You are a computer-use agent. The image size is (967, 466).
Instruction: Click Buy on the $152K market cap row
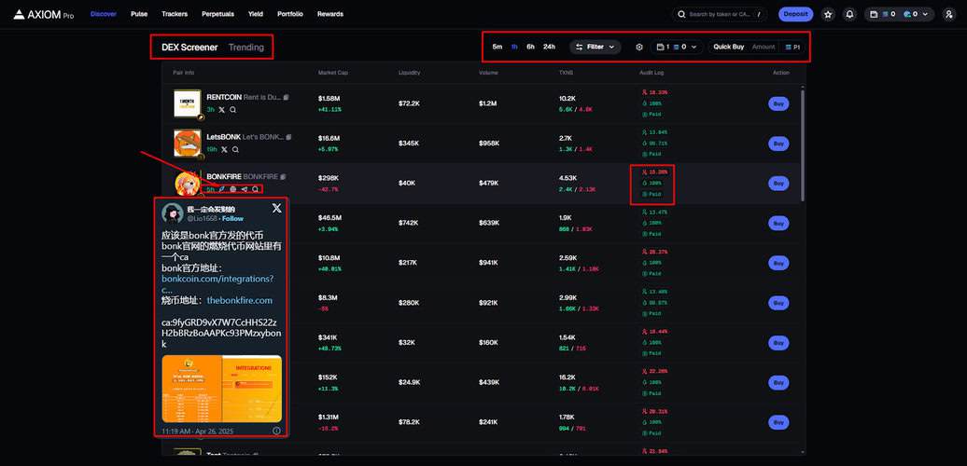[x=778, y=383]
